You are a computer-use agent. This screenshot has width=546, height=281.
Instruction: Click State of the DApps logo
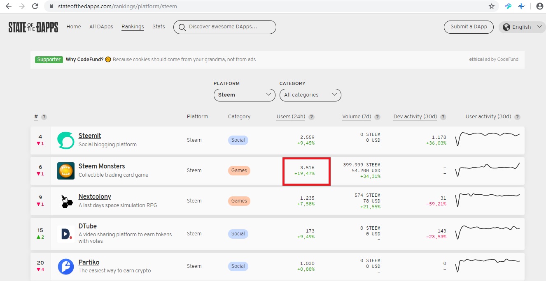pyautogui.click(x=33, y=27)
